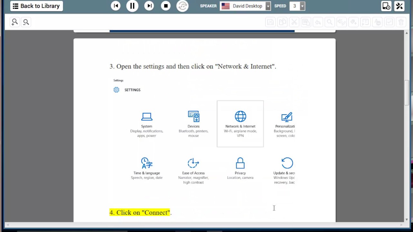This screenshot has width=413, height=232.
Task: Click the greyed-out copy icon
Action: [282, 22]
